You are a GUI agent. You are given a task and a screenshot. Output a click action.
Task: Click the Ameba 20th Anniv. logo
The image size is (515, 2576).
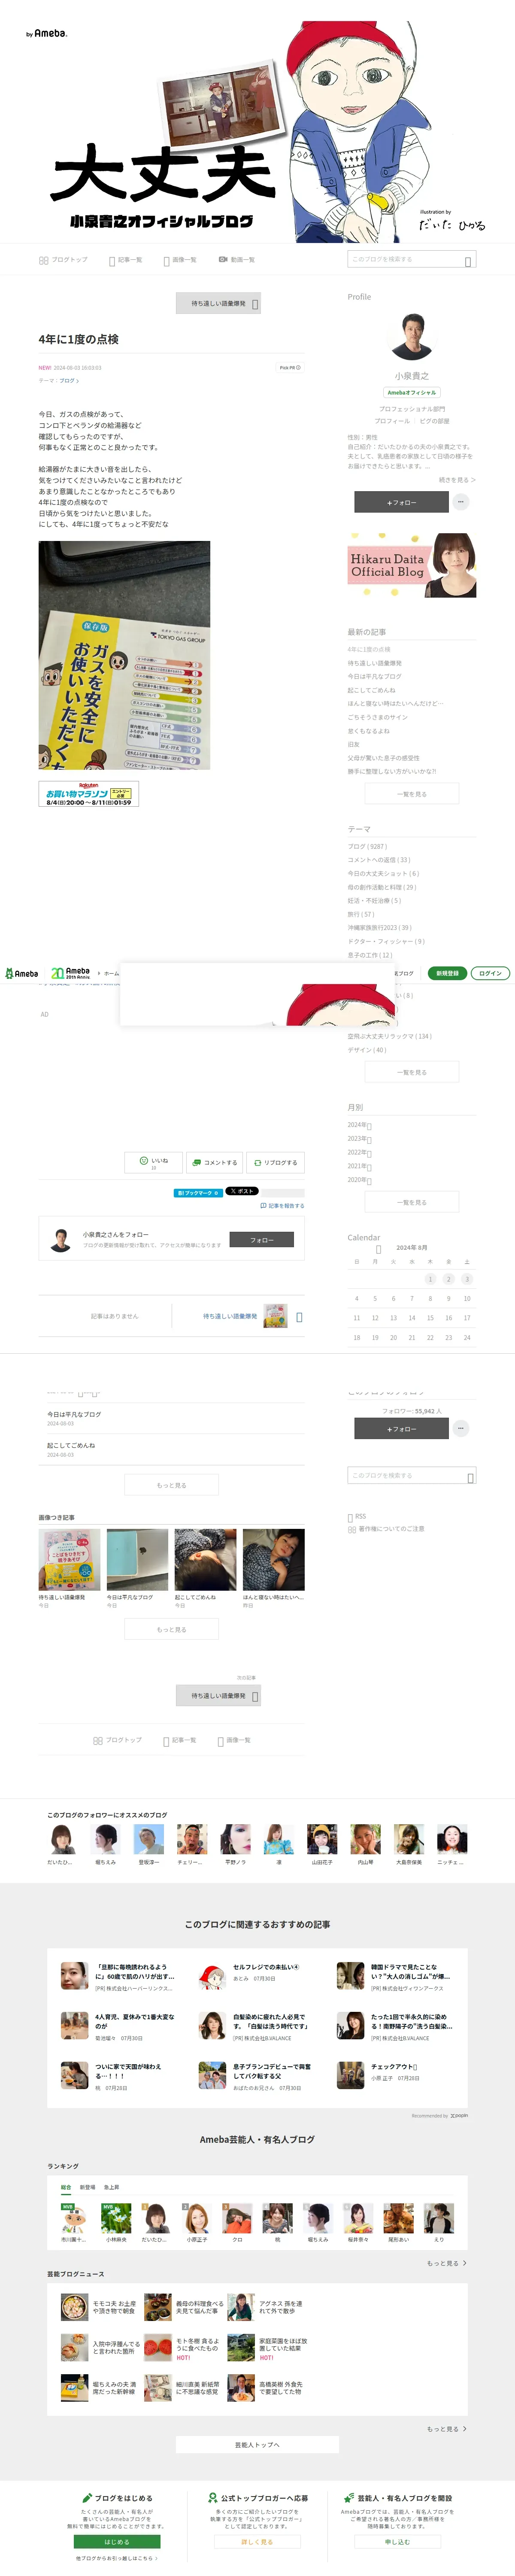70,973
